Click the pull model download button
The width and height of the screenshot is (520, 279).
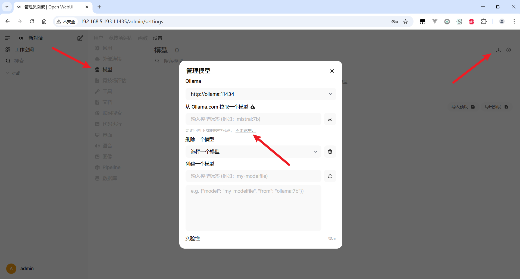click(x=330, y=119)
